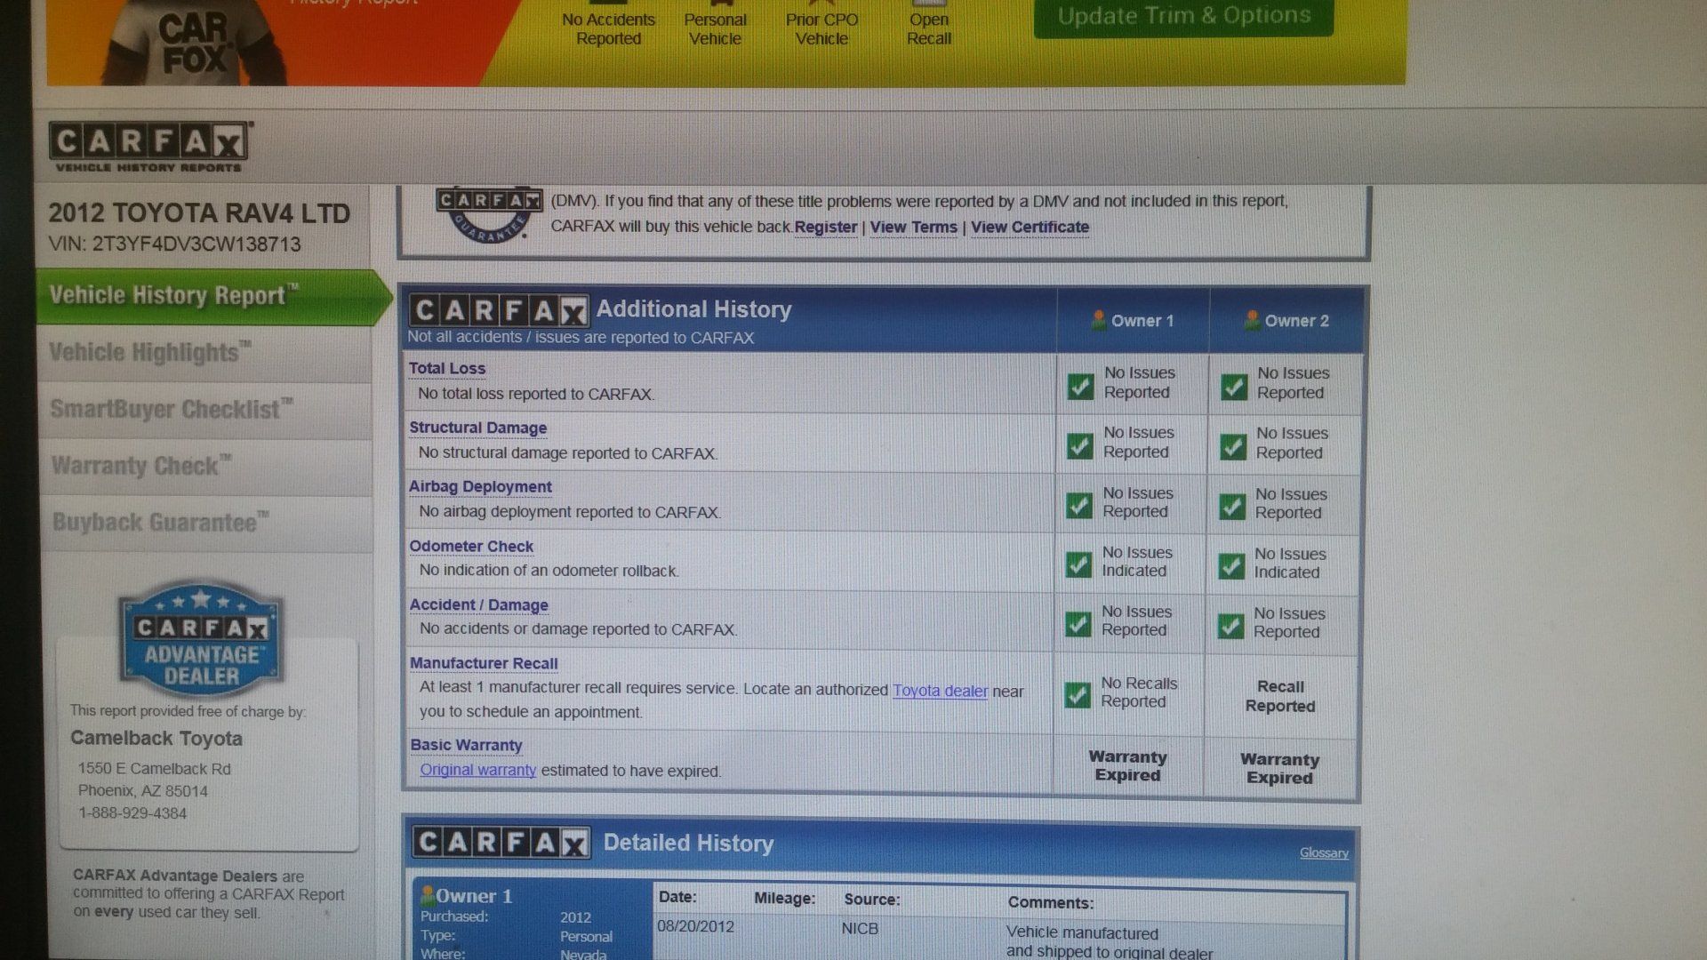Click Total Loss green check for Owner 1

1081,386
